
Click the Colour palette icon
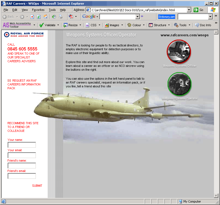(x=129, y=25)
